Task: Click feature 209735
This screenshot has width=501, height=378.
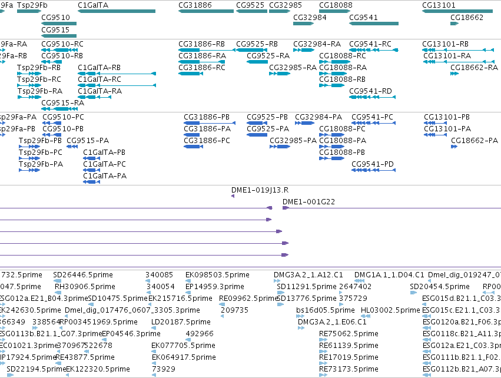Action: tap(223, 316)
